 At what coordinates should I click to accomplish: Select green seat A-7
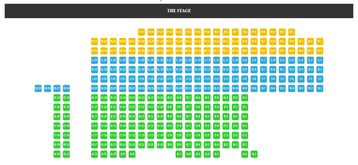click(179, 154)
